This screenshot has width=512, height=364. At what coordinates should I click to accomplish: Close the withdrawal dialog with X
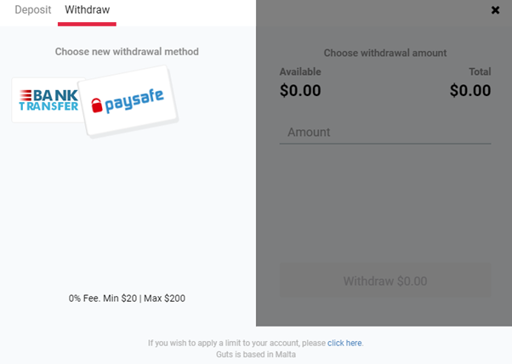(496, 10)
